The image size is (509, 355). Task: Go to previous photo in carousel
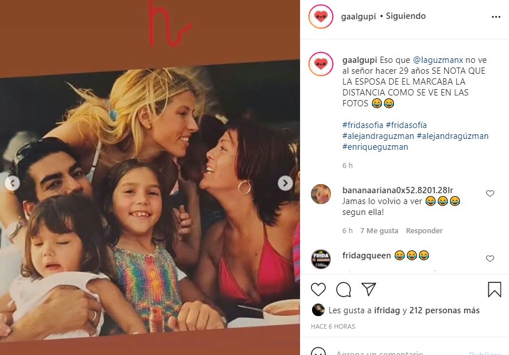[x=13, y=184]
